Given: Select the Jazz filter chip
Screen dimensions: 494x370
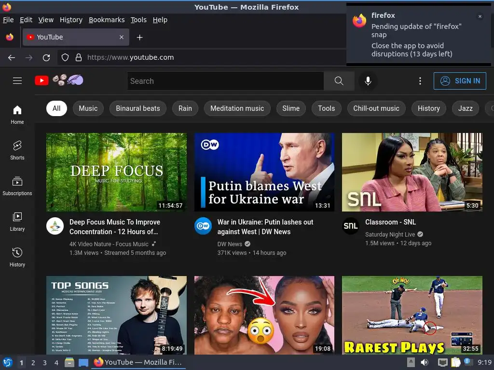Looking at the screenshot, I should coord(466,108).
